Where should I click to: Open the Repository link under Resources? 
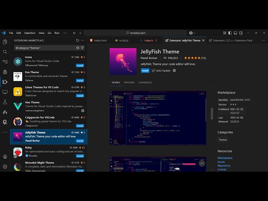point(224,165)
